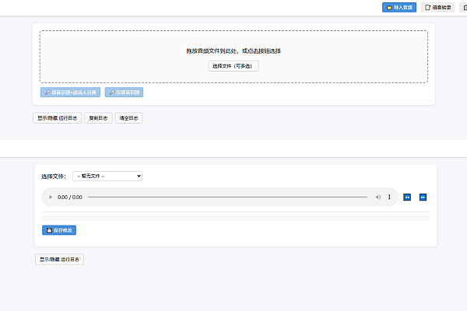
Task: Switch to the second top tab with notepad icon
Action: point(437,8)
